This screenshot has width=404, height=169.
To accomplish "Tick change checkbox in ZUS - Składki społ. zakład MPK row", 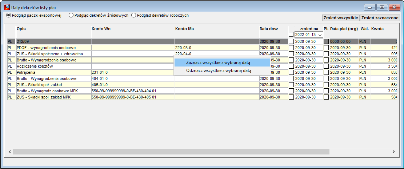I will coord(291,97).
